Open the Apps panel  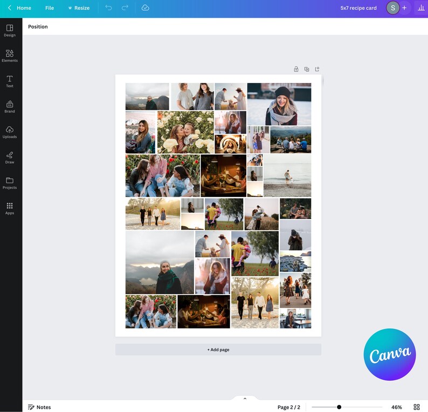tap(10, 208)
